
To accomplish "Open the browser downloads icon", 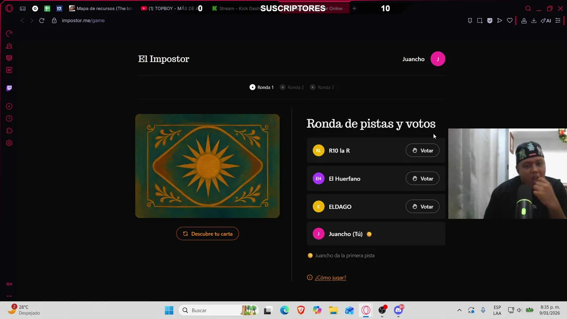I will [x=534, y=20].
